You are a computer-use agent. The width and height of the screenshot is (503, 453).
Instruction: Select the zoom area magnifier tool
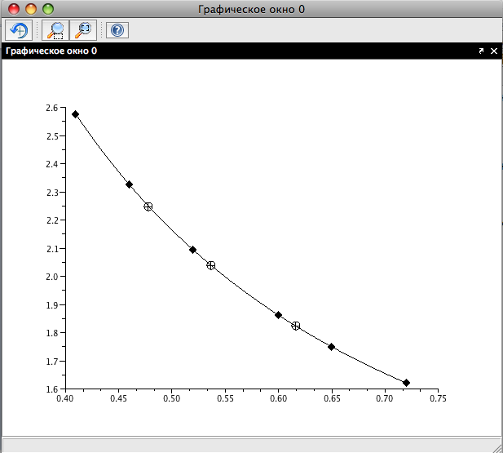pyautogui.click(x=55, y=30)
